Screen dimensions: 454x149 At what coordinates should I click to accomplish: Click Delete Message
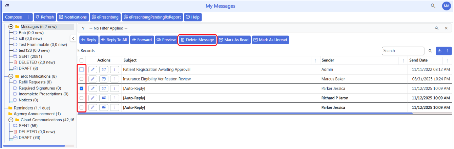pos(198,40)
